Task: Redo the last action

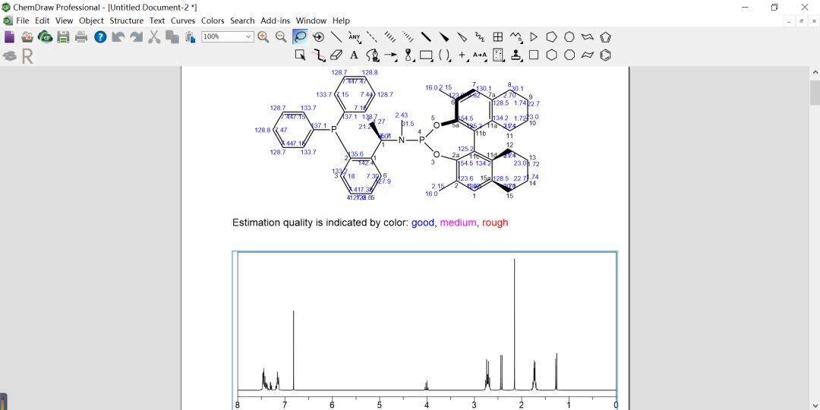Action: tap(136, 37)
